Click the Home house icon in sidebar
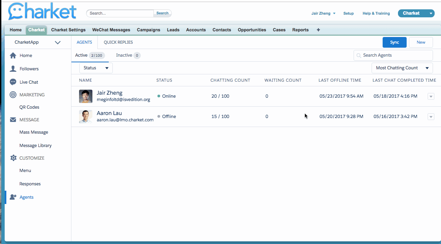441x244 pixels. [x=13, y=55]
